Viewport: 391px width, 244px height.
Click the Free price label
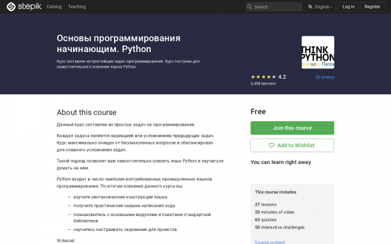(x=258, y=111)
